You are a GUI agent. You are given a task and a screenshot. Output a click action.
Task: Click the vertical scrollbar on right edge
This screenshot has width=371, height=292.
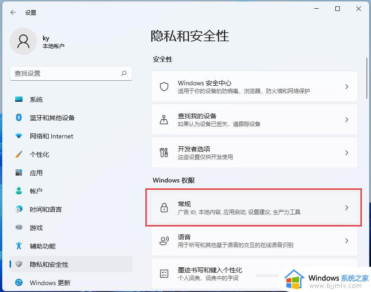coord(367,78)
